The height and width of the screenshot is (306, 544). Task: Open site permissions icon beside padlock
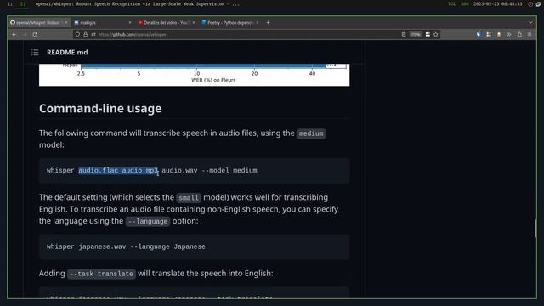[93, 34]
